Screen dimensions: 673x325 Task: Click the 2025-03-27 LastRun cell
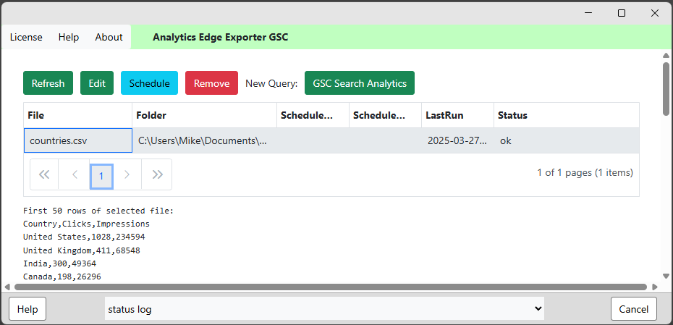coord(457,140)
